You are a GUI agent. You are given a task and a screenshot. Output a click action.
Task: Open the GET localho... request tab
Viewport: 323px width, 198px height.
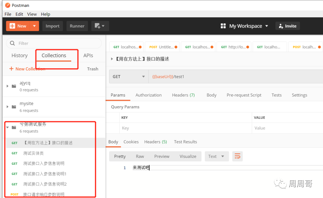pos(270,47)
